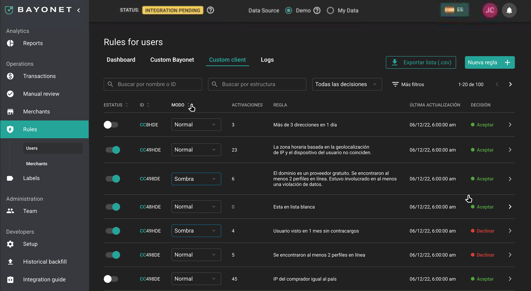Click the help icon next to Demo
531x291 pixels.
[317, 11]
